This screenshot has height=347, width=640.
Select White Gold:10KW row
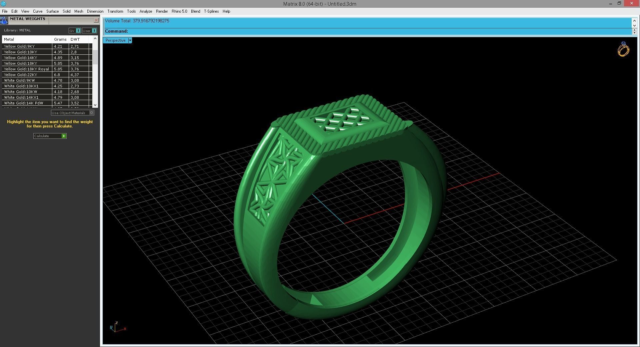point(47,92)
